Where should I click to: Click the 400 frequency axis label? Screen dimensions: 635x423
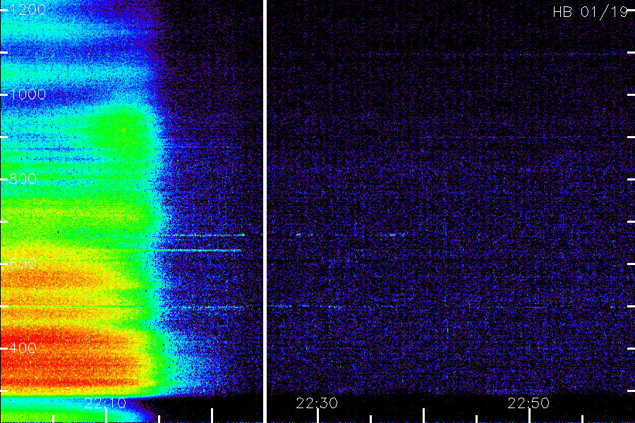[23, 348]
